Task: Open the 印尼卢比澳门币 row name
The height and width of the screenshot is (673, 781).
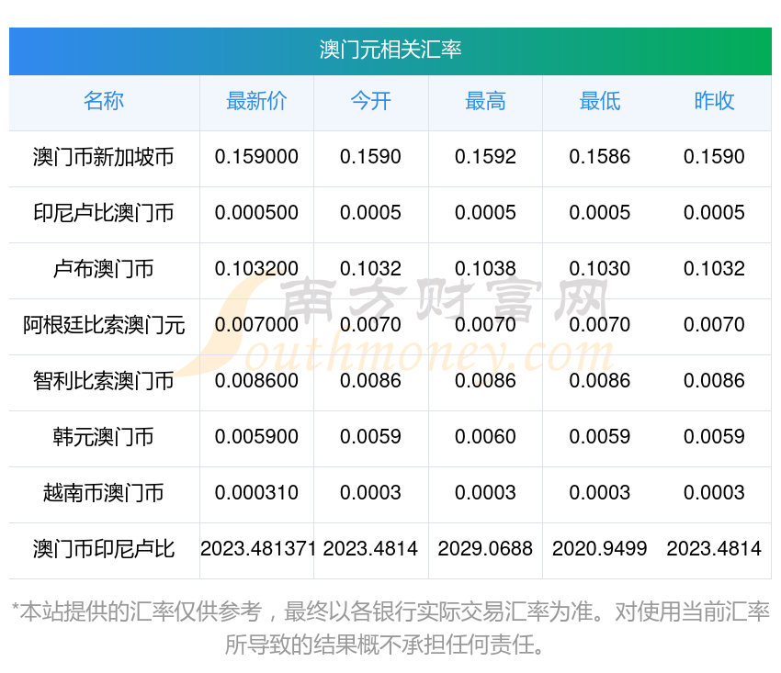Action: click(104, 213)
